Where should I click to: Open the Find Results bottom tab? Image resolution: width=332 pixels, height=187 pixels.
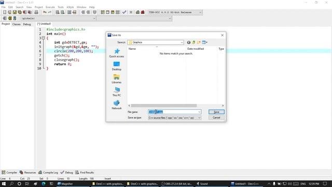click(85, 172)
